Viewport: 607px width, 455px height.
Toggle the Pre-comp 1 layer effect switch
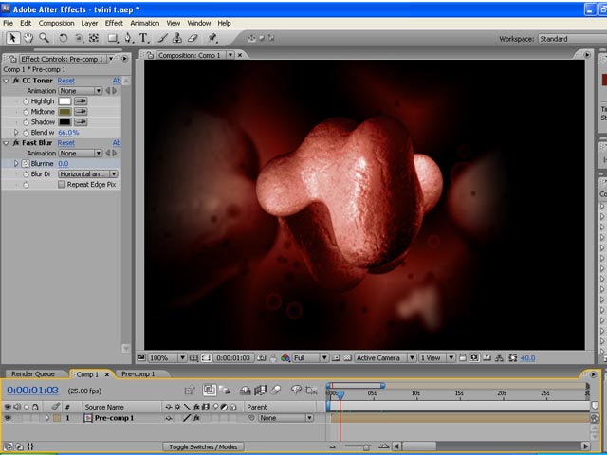196,418
